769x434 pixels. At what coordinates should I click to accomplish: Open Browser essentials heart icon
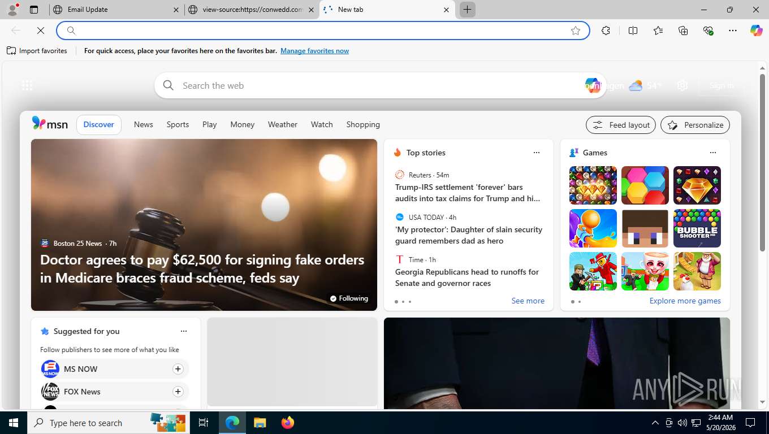(x=708, y=31)
